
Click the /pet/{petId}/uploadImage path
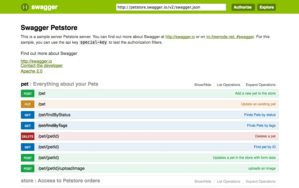61,168
